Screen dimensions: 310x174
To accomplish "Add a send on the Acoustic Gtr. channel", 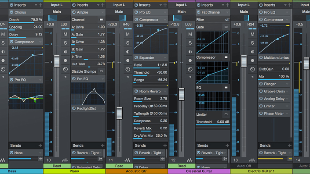I will coord(165,146).
